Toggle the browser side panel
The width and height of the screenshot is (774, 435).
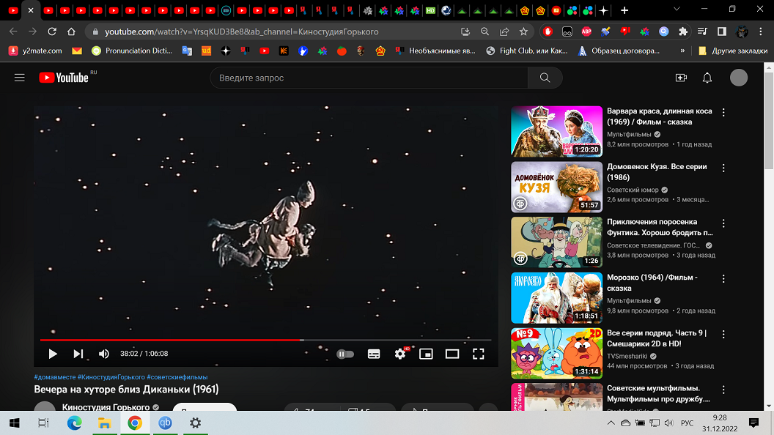point(722,31)
